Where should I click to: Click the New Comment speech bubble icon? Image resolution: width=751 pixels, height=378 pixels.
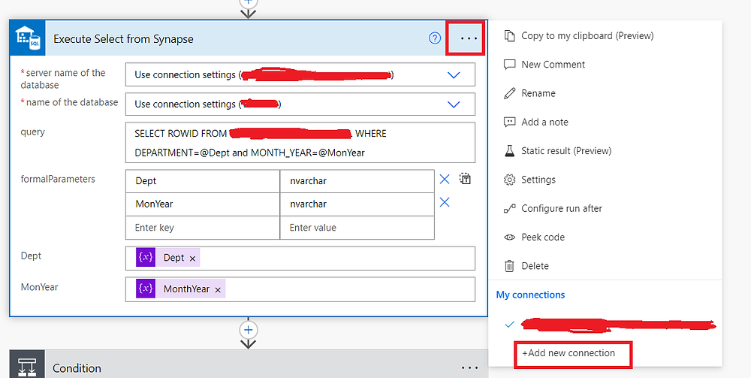[x=510, y=65]
